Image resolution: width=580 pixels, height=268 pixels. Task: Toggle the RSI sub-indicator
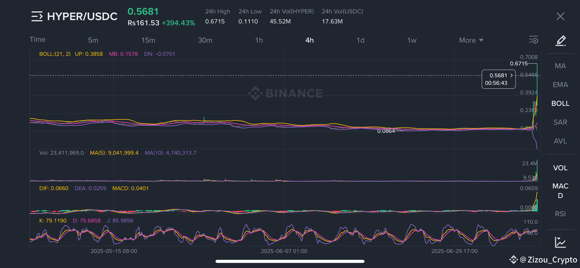560,214
